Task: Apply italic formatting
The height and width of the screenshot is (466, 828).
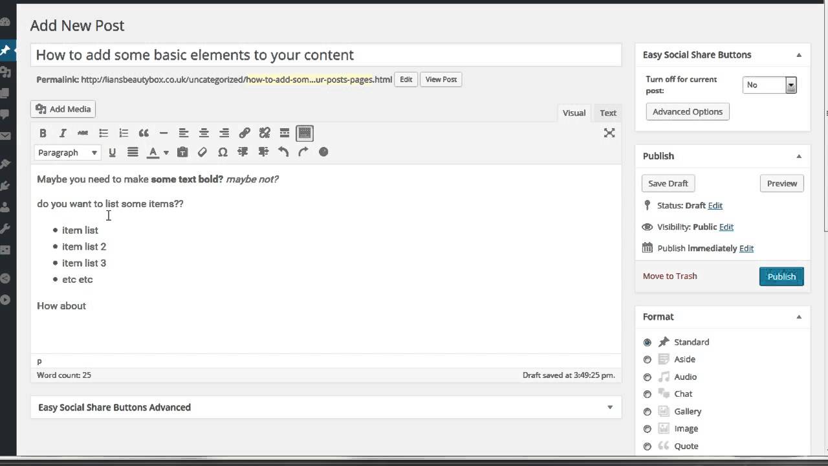Action: pos(63,133)
